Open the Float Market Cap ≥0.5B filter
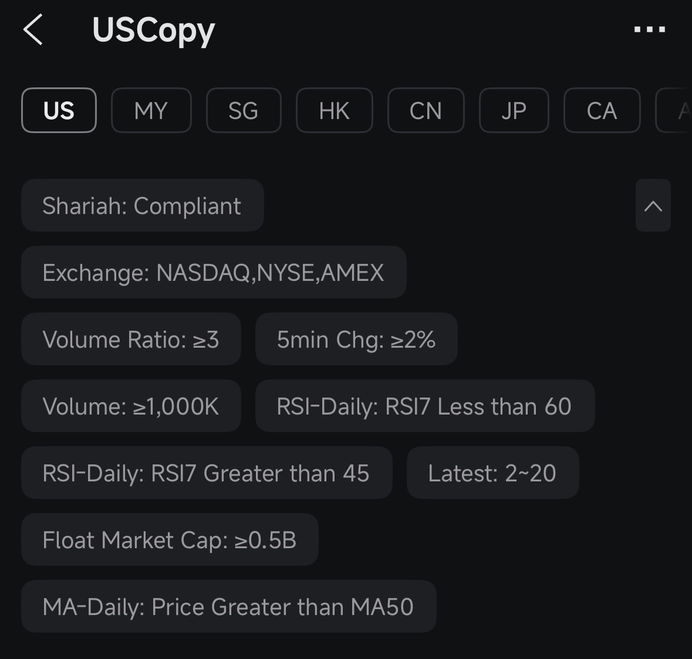Screen dimensions: 692x659 pyautogui.click(x=170, y=539)
